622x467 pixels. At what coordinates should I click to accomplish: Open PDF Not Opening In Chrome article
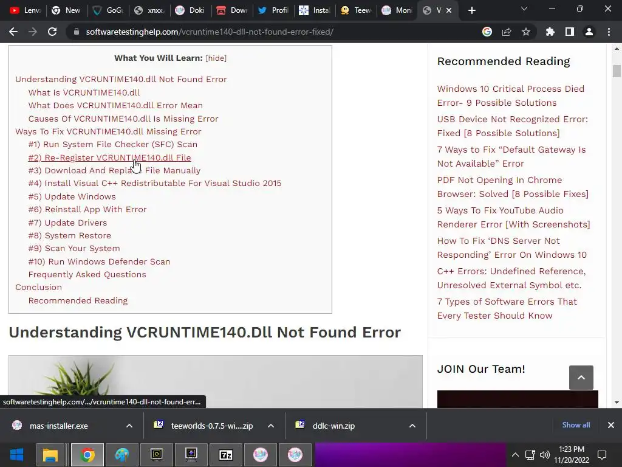click(513, 187)
